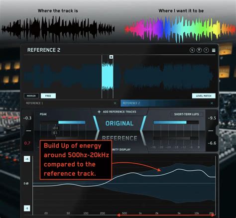The image size is (236, 218).
Task: Click the +0.0 peak readout
Action: pos(55,128)
